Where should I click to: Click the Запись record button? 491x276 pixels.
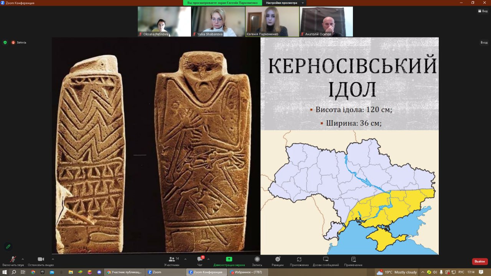pos(257,261)
